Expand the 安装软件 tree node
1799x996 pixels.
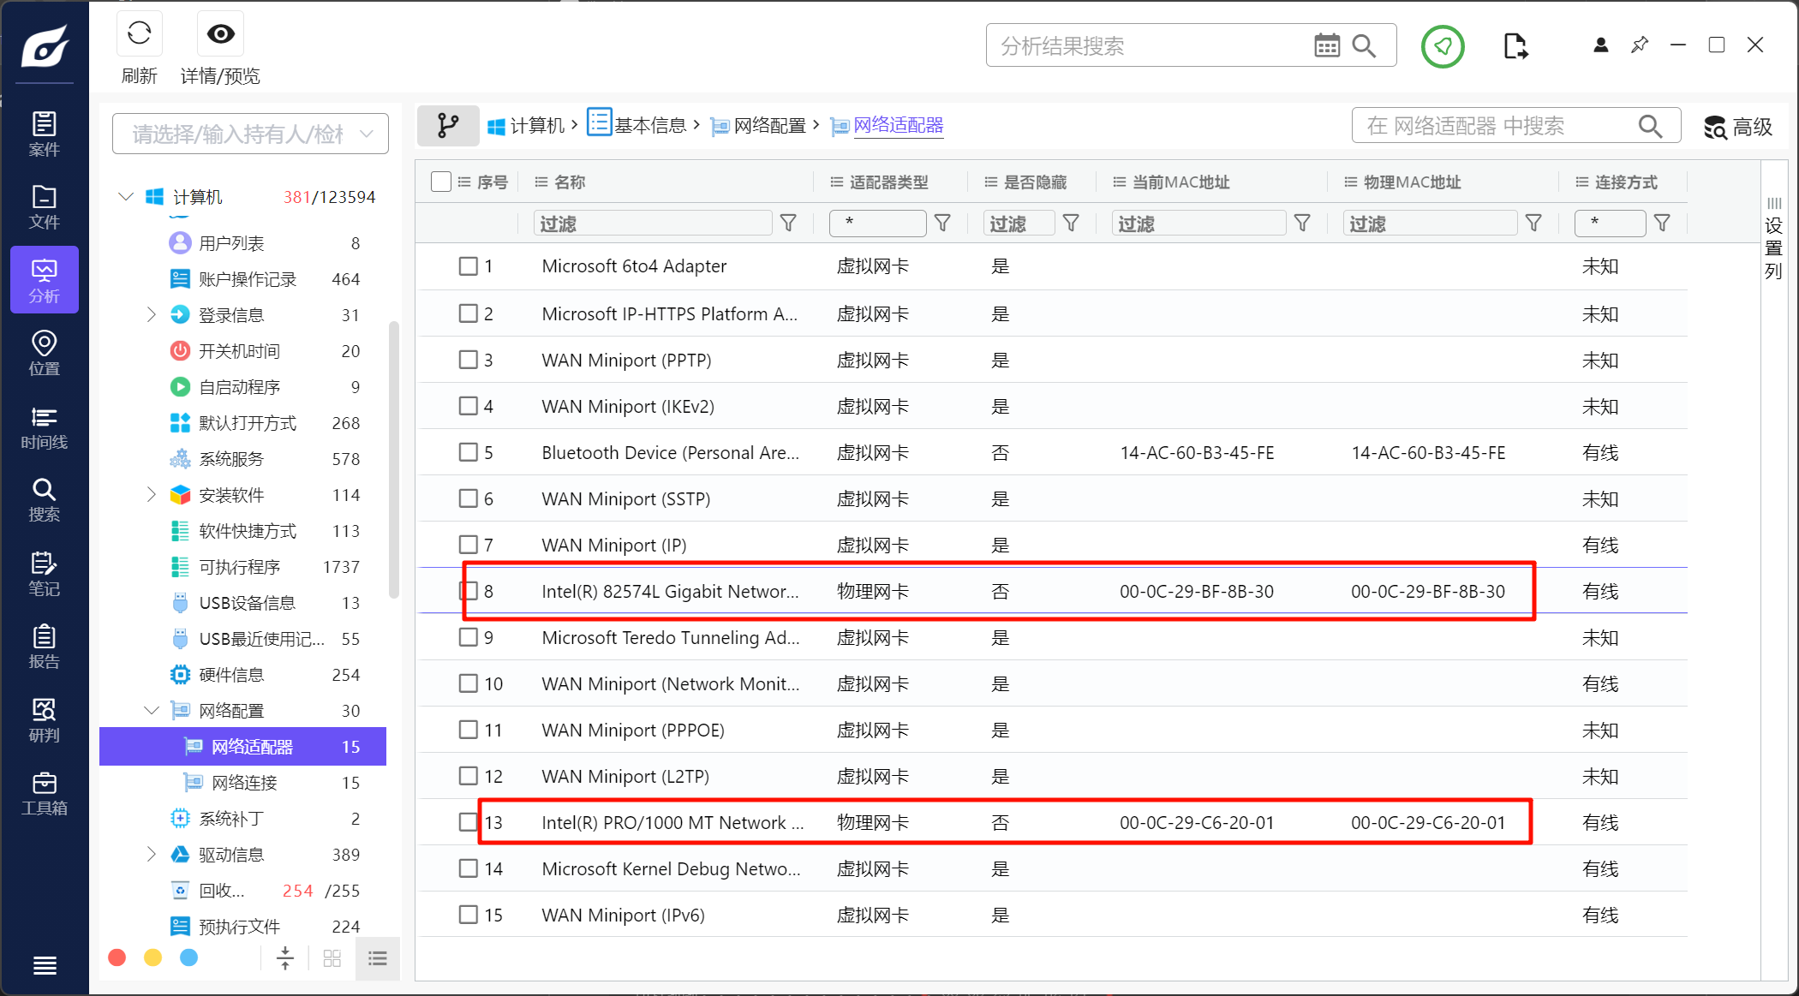tap(152, 495)
